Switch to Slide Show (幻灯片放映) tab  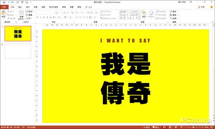click(54, 7)
